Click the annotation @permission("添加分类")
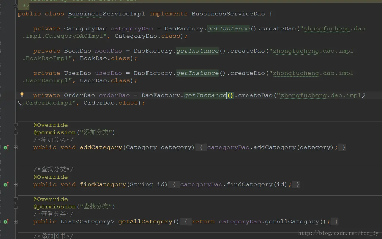This screenshot has width=382, height=239. pos(74,132)
